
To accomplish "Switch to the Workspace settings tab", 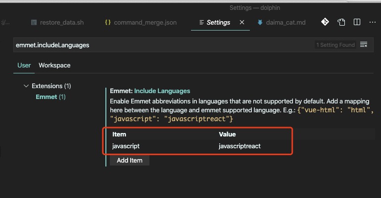I will tap(54, 66).
